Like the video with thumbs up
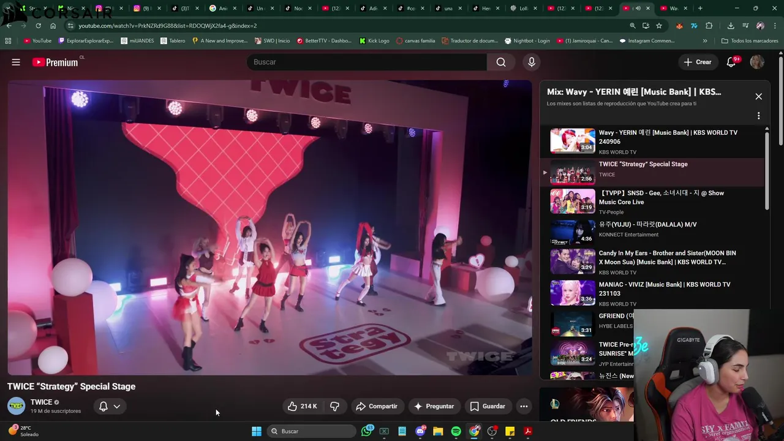 pyautogui.click(x=302, y=406)
